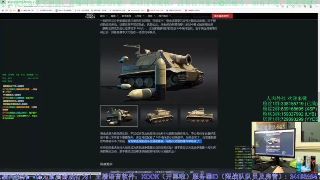
Task: Expand the 工作室 menu dropdown arrow
Action: pyautogui.click(x=144, y=16)
